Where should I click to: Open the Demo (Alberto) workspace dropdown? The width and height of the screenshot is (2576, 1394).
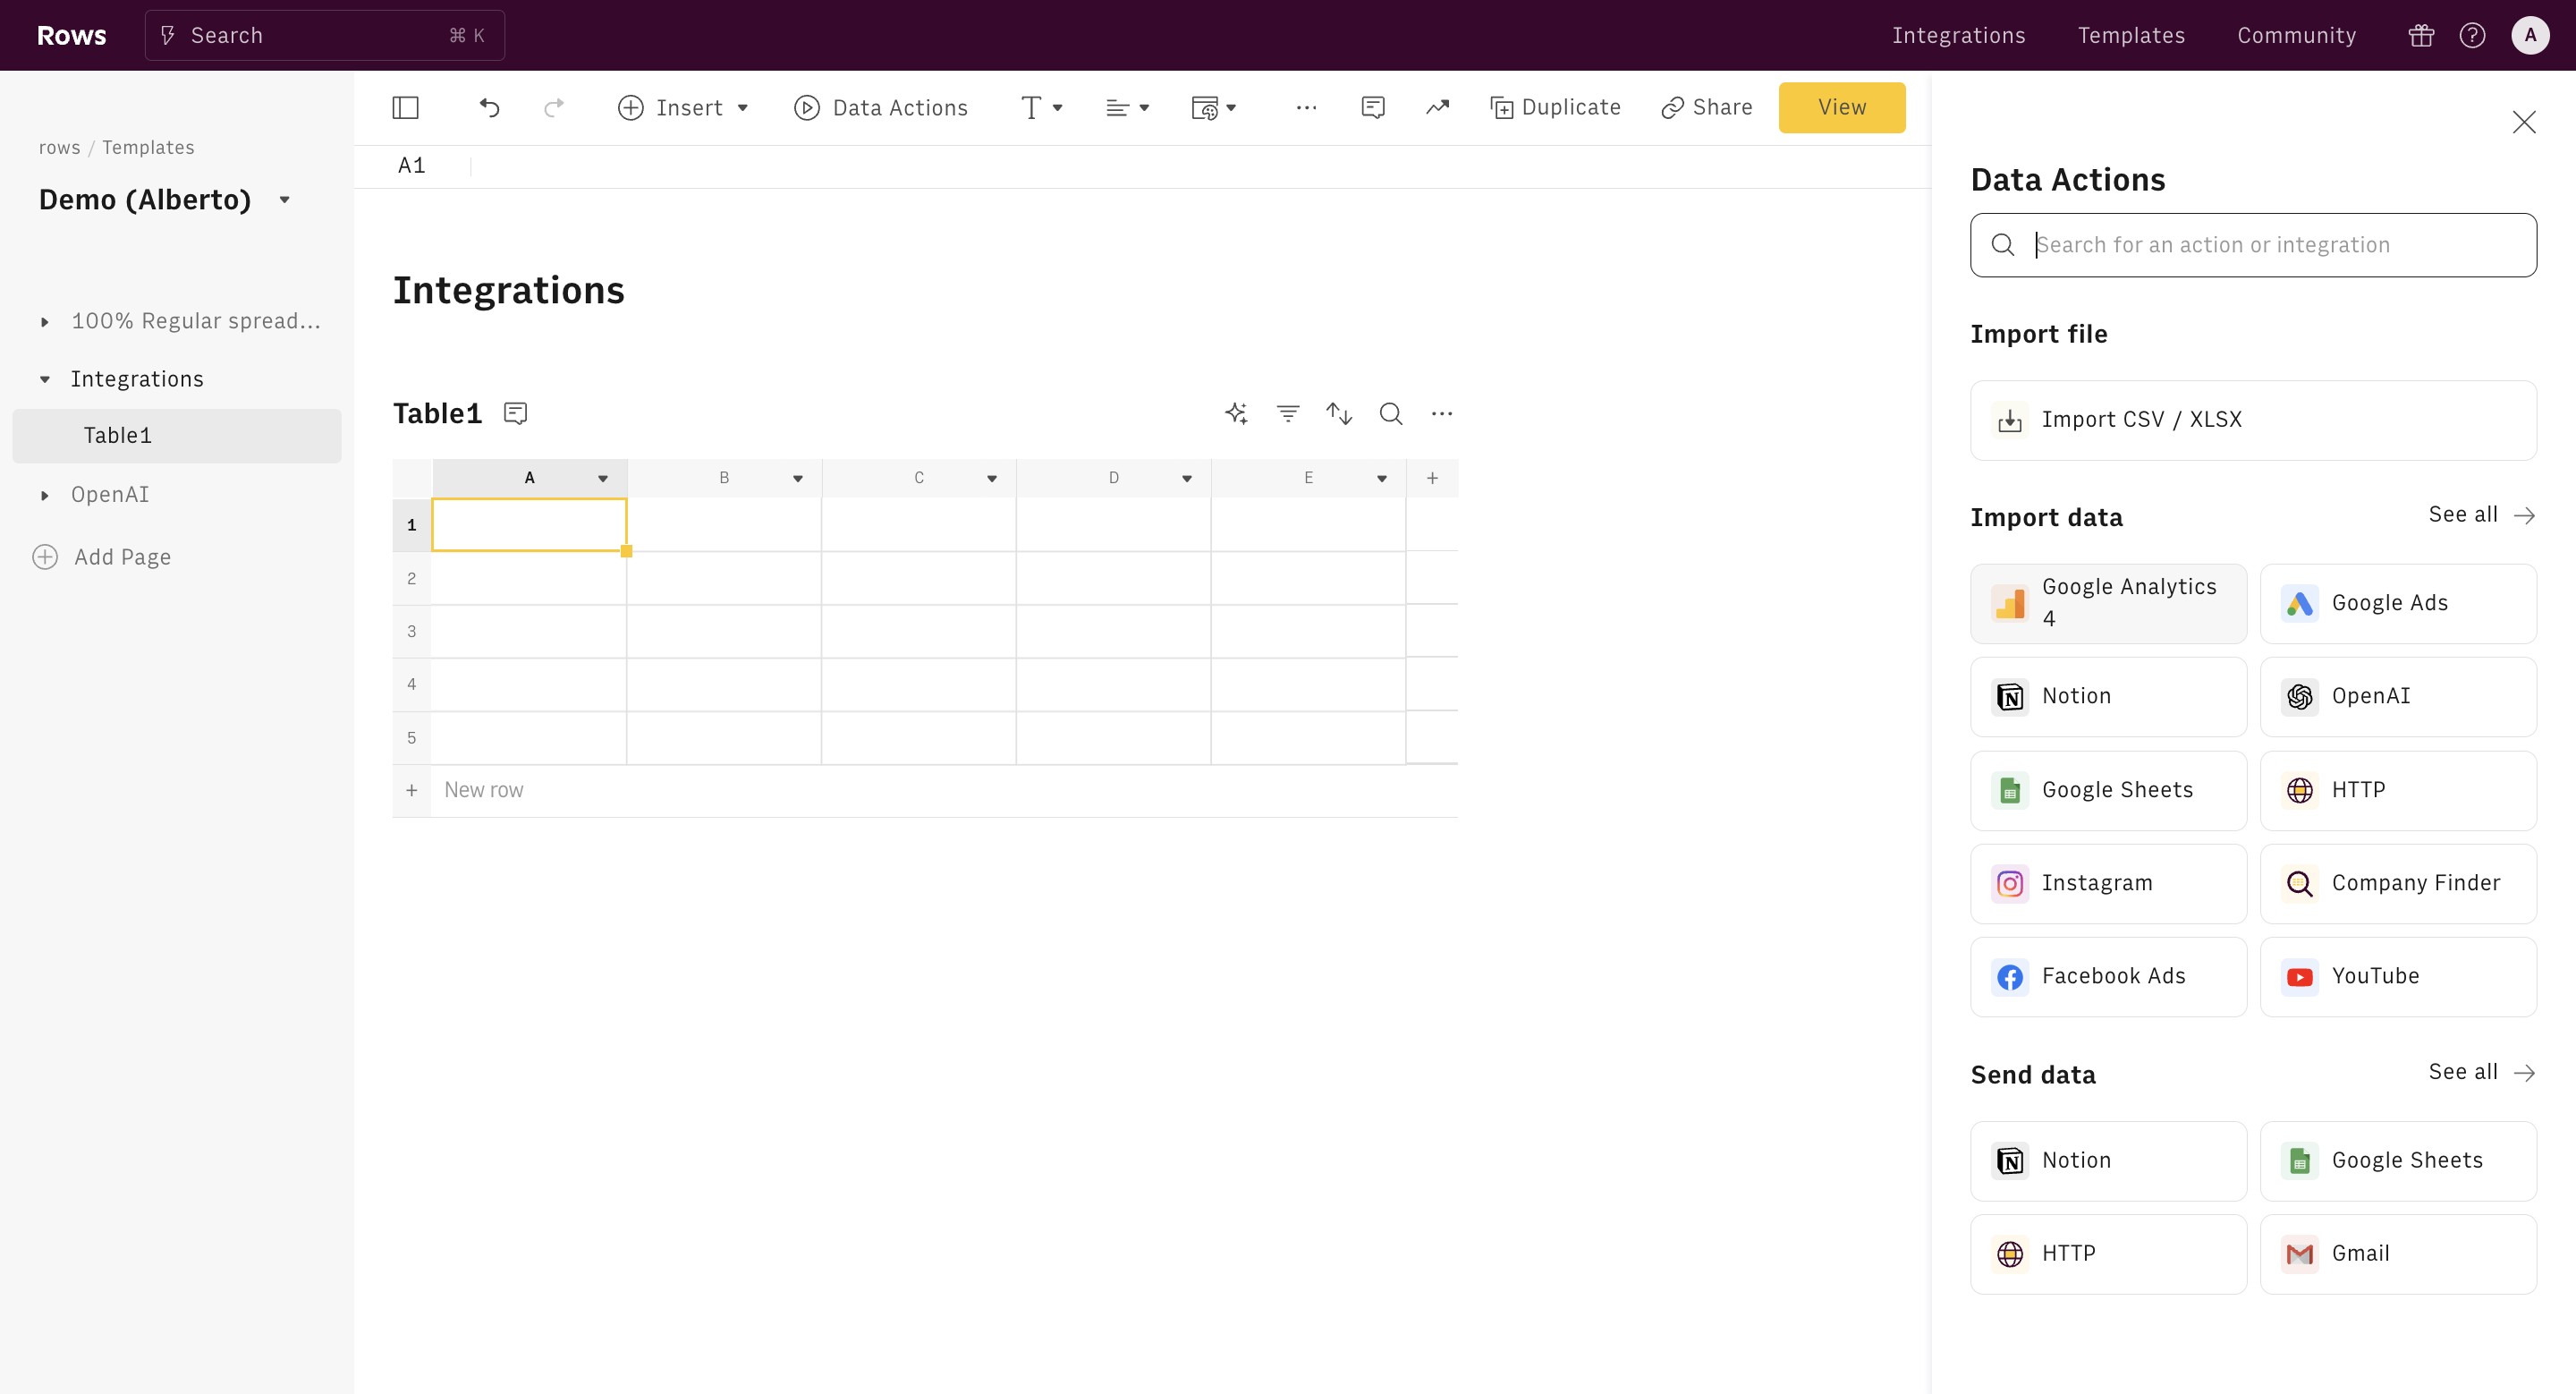[285, 200]
